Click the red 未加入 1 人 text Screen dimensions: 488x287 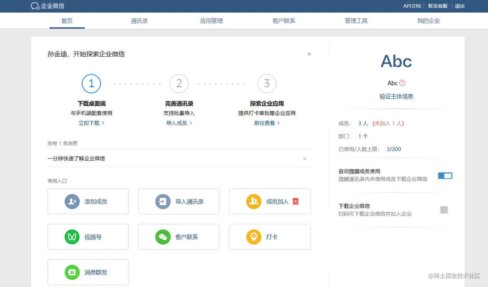pyautogui.click(x=388, y=123)
